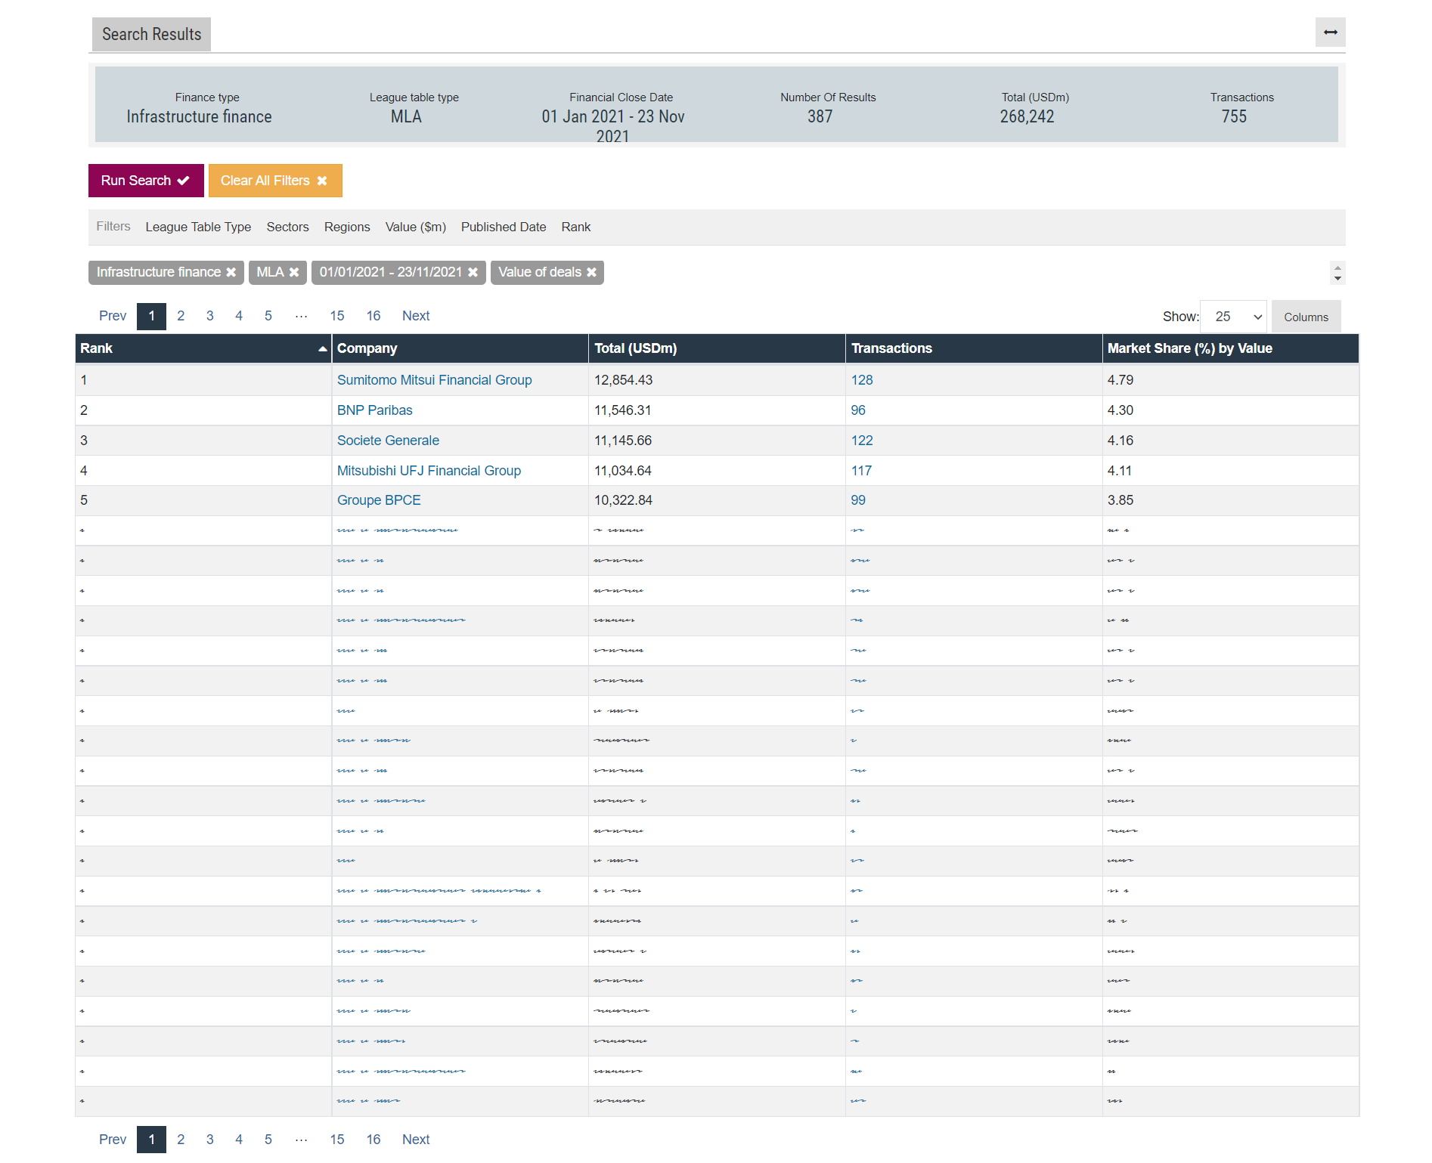Go to page 4 in bottom pagination

click(x=239, y=1140)
